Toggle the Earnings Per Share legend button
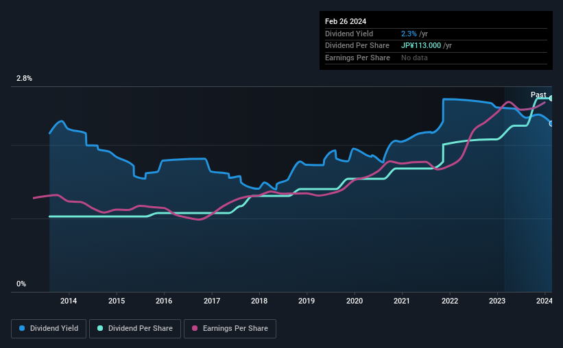 point(230,329)
